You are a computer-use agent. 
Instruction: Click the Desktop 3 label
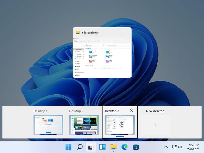(x=112, y=111)
